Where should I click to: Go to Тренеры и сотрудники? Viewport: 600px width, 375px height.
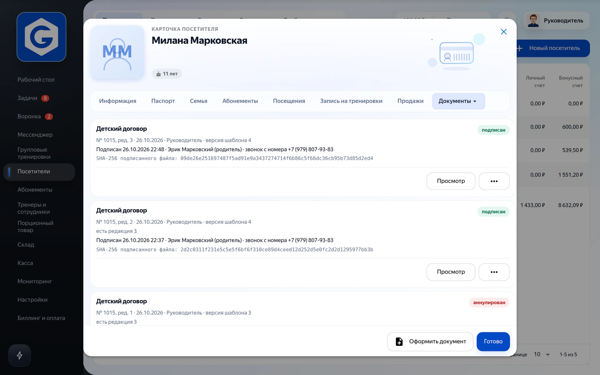pyautogui.click(x=34, y=208)
